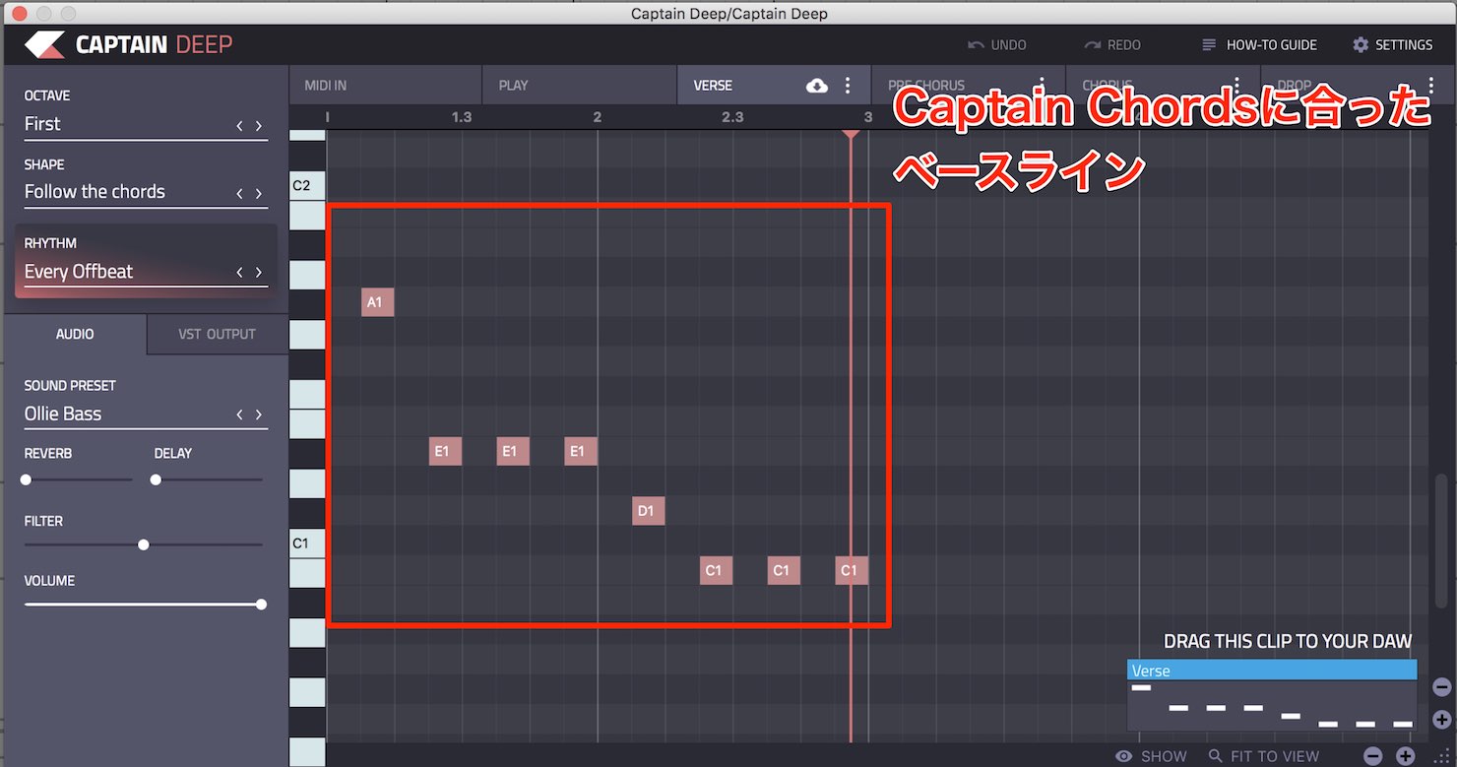The image size is (1457, 767).
Task: Select next Octave option
Action: point(259,126)
